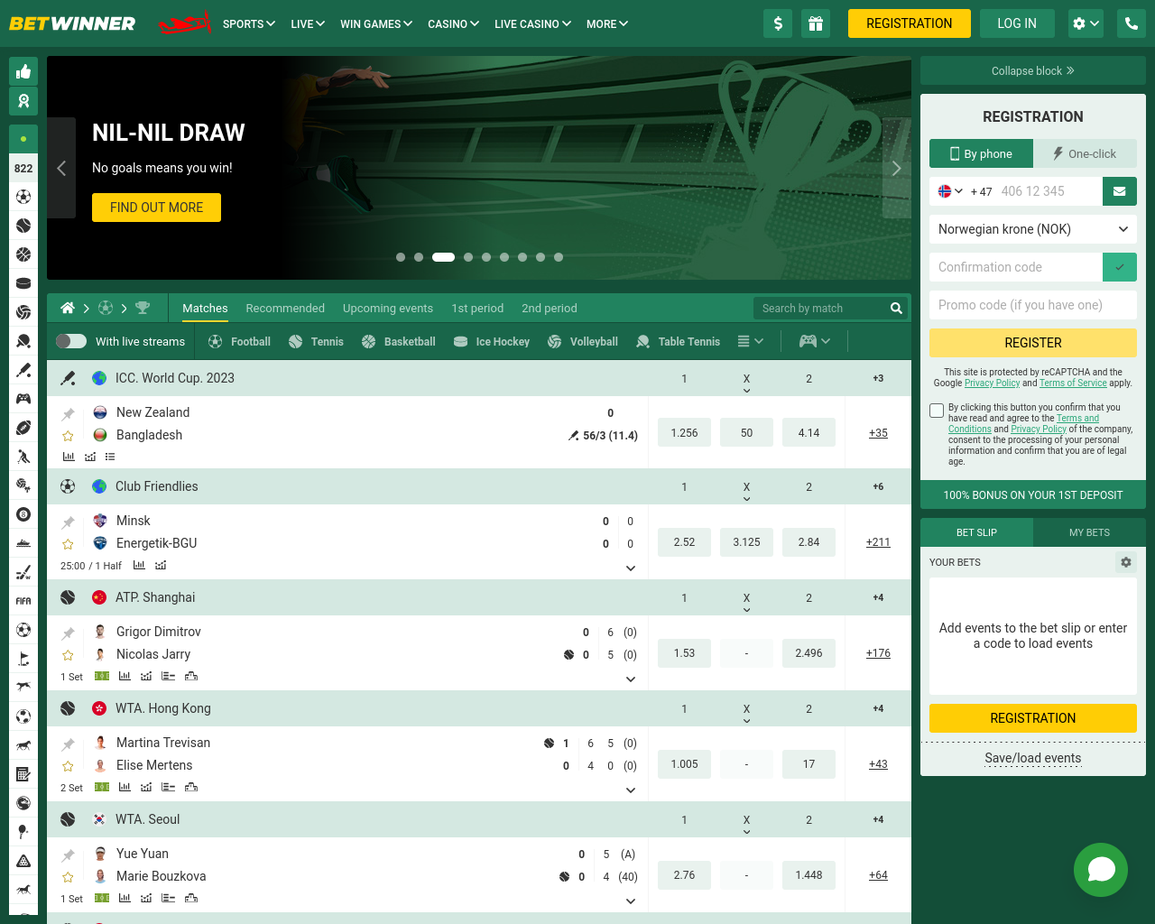
Task: Jump to last banner slide dot
Action: coord(559,257)
